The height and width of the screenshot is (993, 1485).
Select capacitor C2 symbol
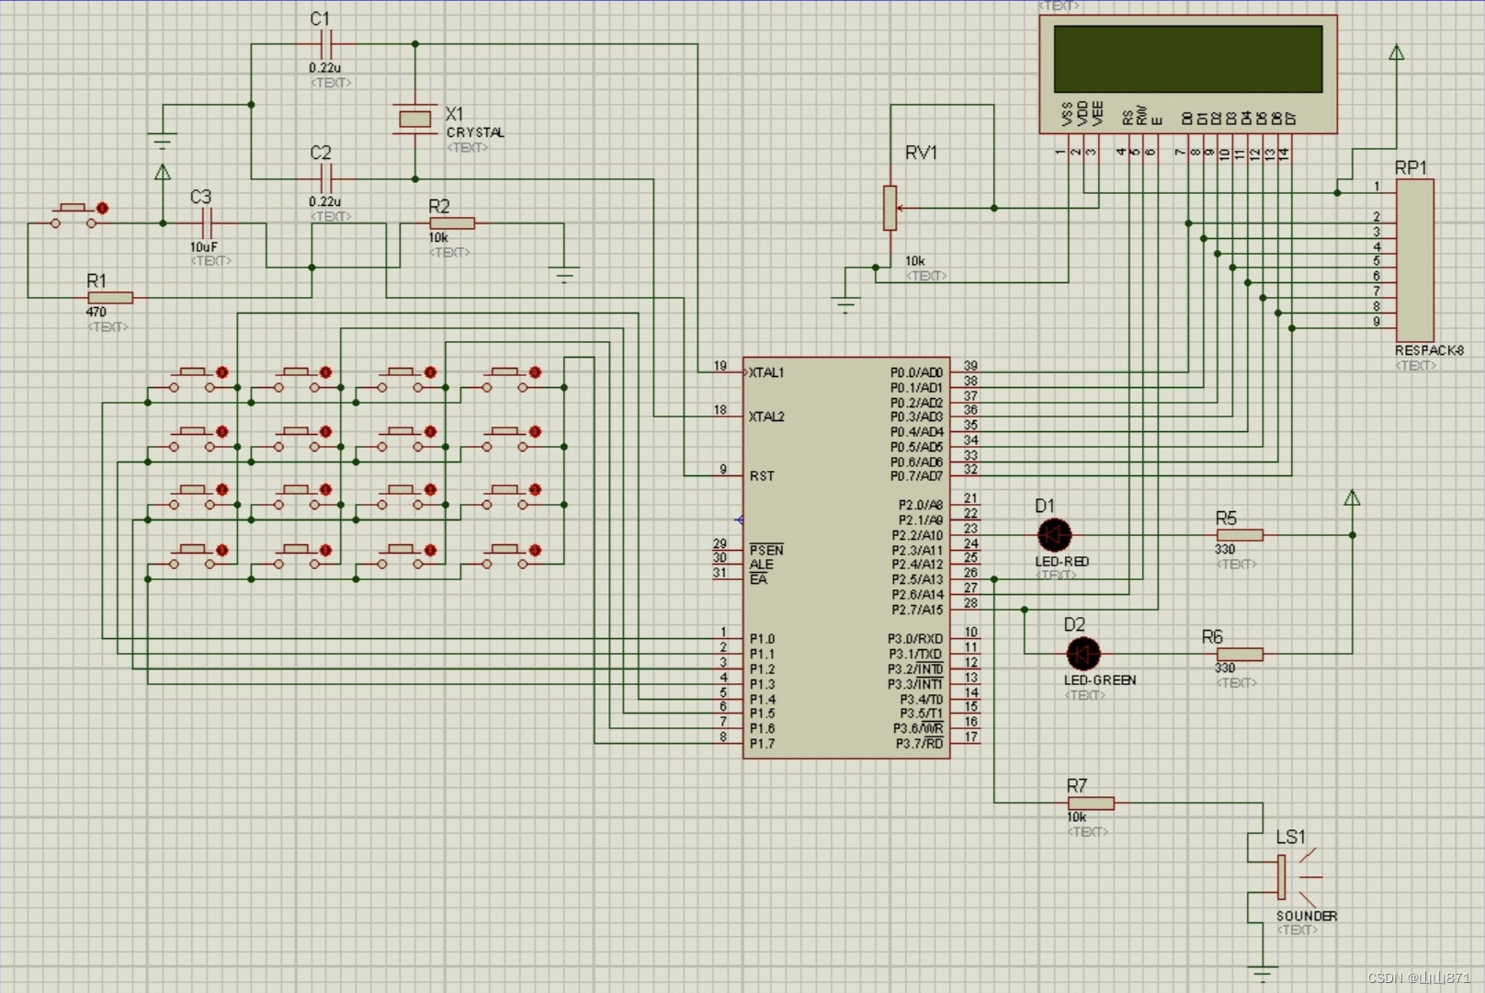pyautogui.click(x=326, y=177)
